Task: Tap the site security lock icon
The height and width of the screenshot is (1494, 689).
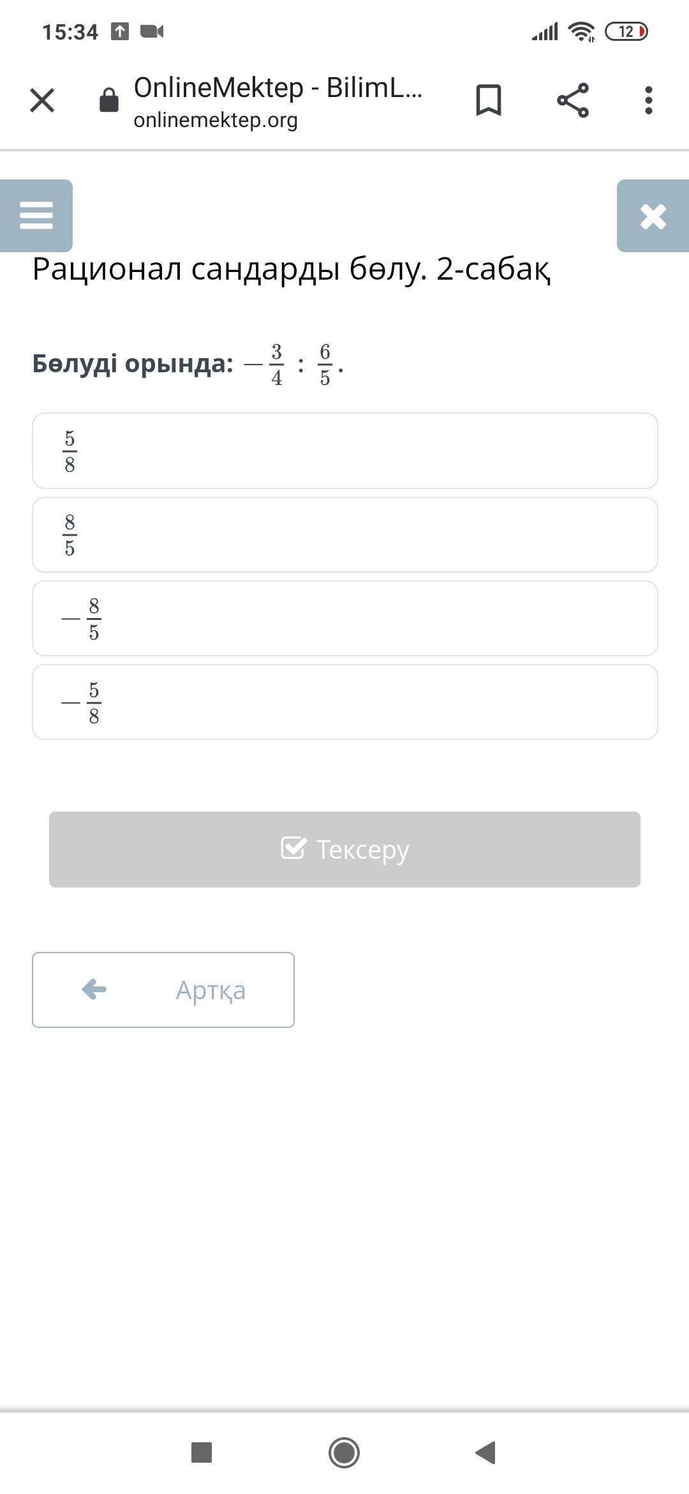Action: click(109, 100)
